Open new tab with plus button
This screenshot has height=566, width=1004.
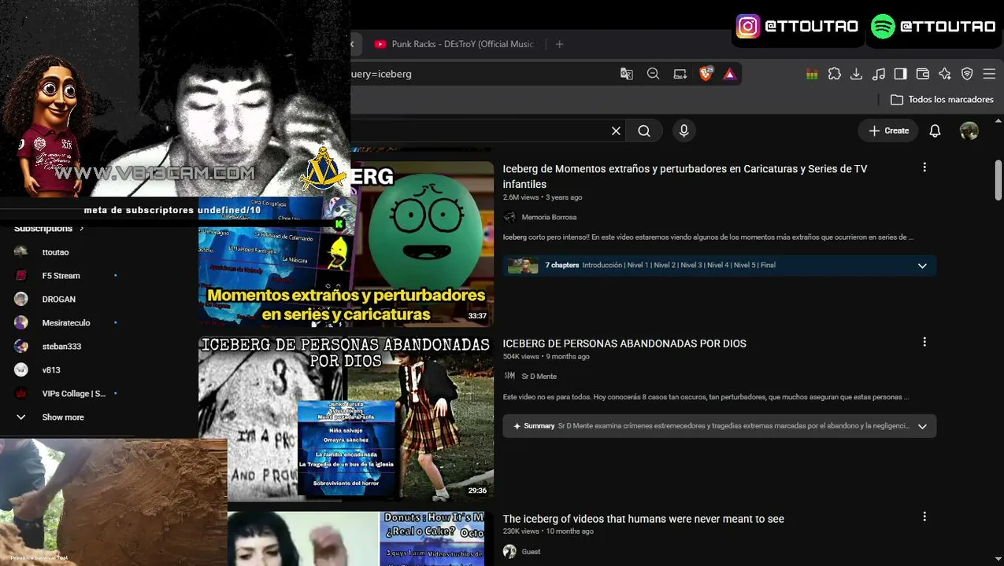point(559,44)
